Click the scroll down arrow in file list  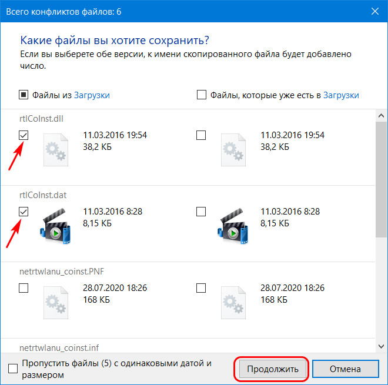click(382, 346)
